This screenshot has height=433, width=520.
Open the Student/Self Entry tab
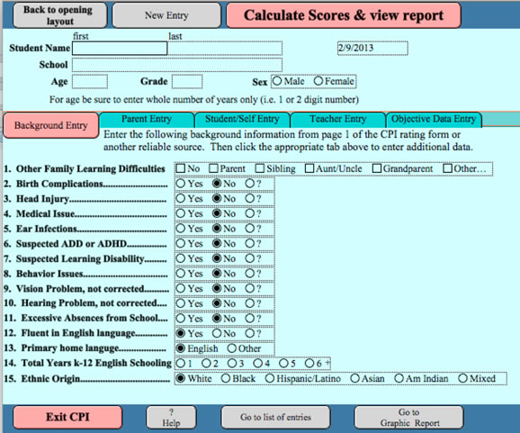[242, 120]
